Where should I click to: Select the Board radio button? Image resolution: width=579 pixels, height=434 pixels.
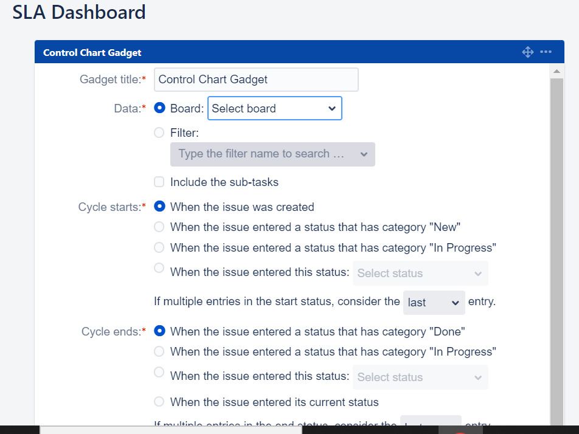159,108
